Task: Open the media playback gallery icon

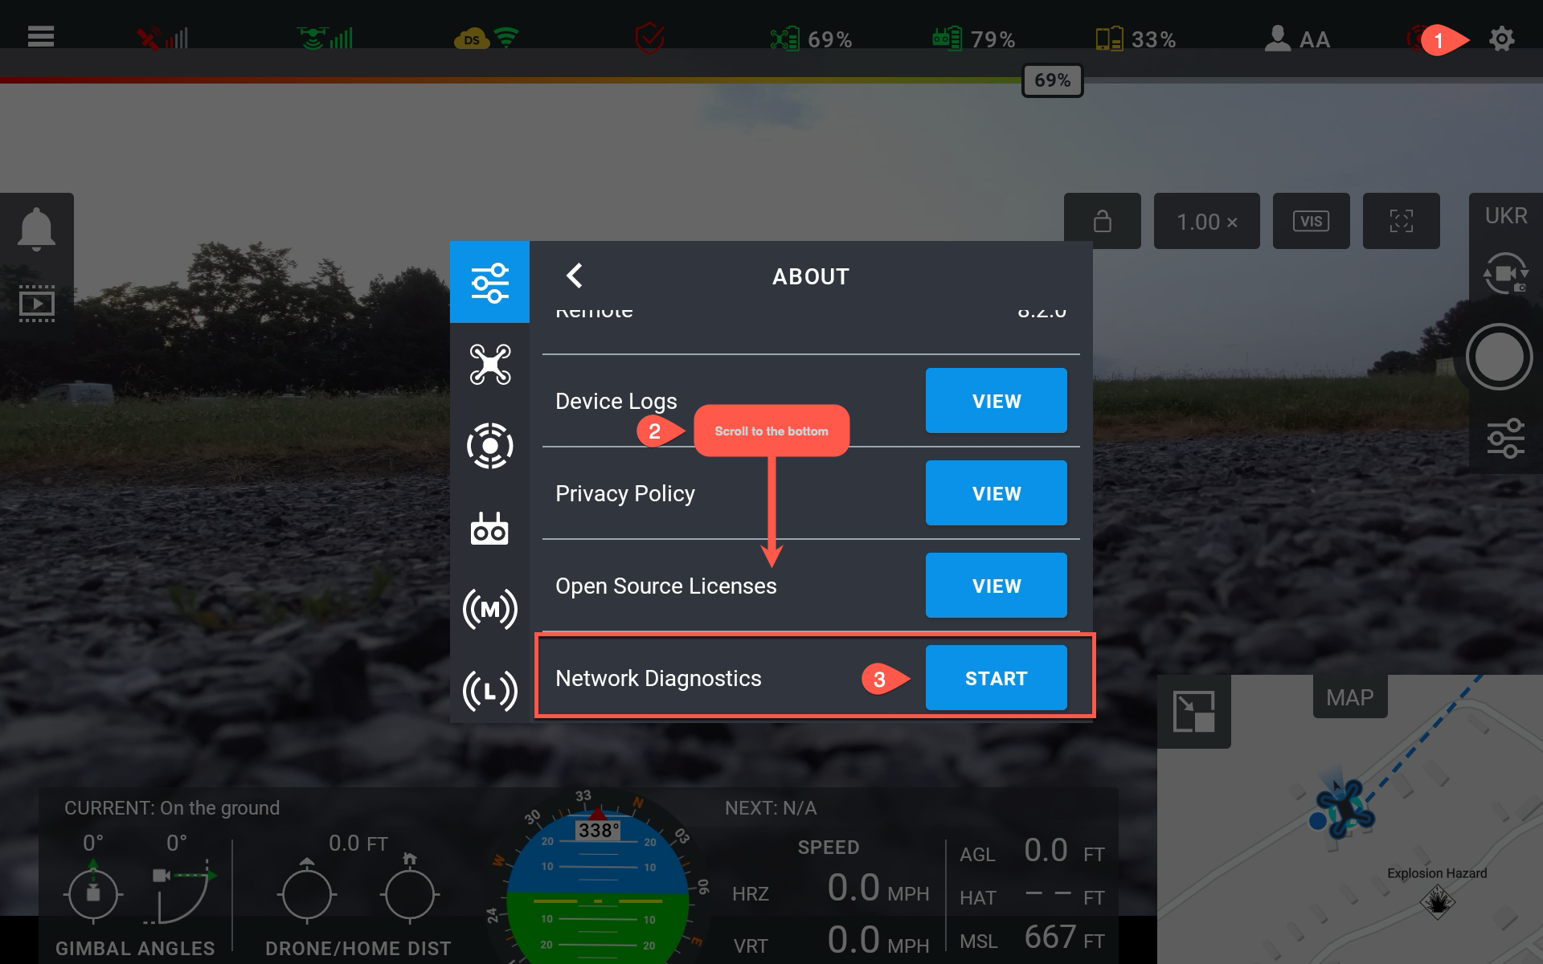Action: 36,304
